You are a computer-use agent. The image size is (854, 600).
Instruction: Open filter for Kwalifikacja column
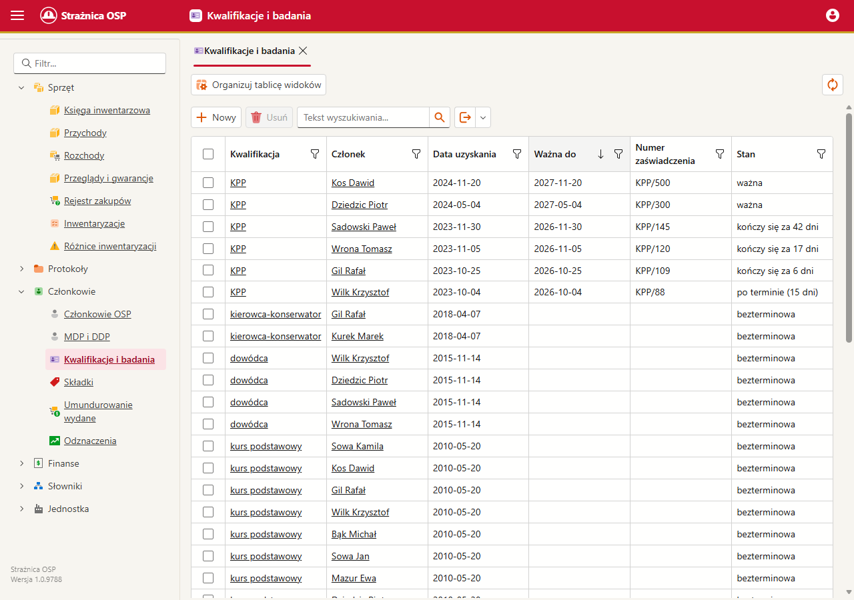315,154
